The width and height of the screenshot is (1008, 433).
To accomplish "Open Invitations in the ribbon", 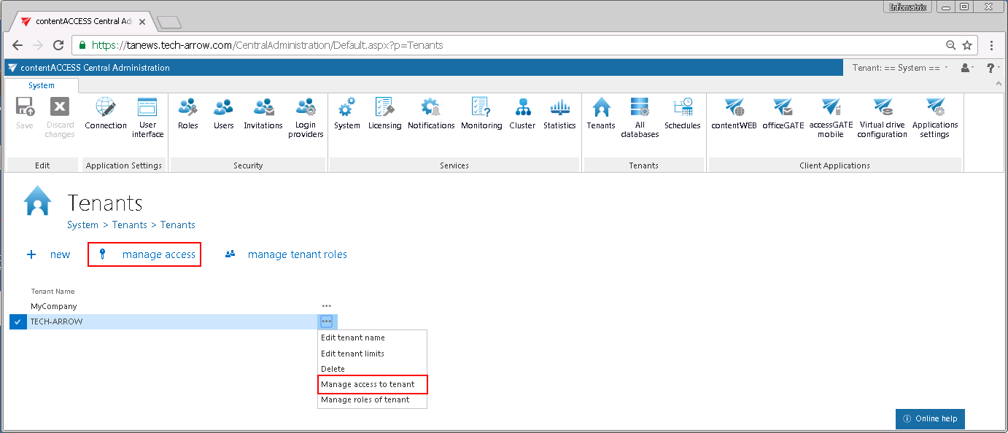I will pos(263,113).
